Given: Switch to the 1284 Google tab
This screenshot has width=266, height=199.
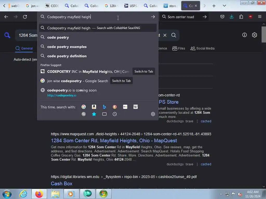Looking at the screenshot, I should (x=111, y=6).
